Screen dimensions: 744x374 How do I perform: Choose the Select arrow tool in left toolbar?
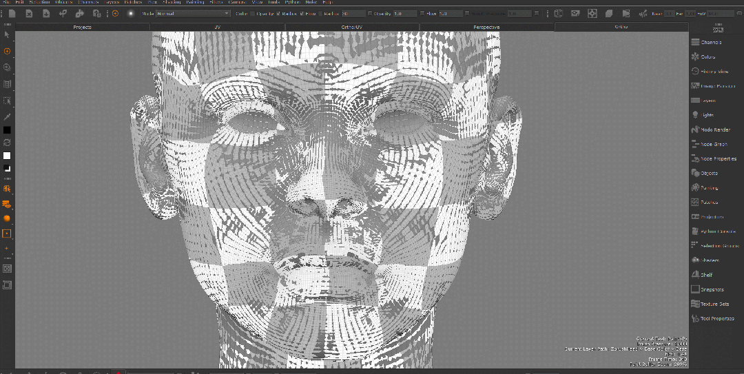pos(7,34)
